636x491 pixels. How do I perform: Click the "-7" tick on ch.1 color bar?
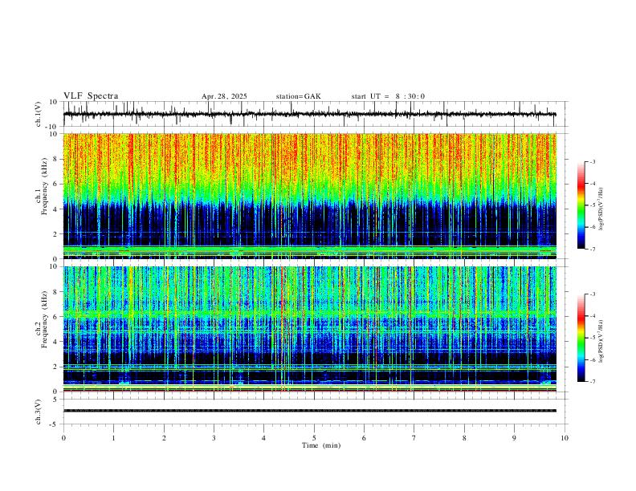[x=593, y=250]
